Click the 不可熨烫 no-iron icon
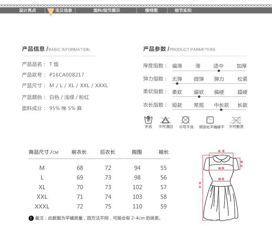 [236, 120]
